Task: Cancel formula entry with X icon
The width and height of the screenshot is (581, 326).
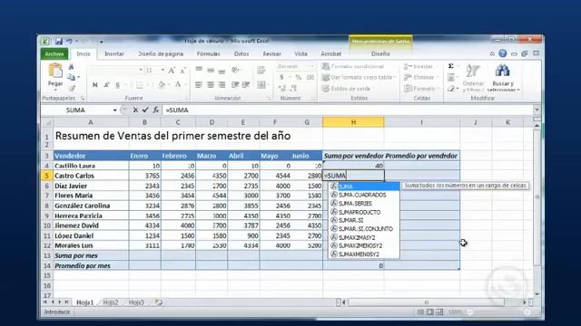Action: (135, 110)
